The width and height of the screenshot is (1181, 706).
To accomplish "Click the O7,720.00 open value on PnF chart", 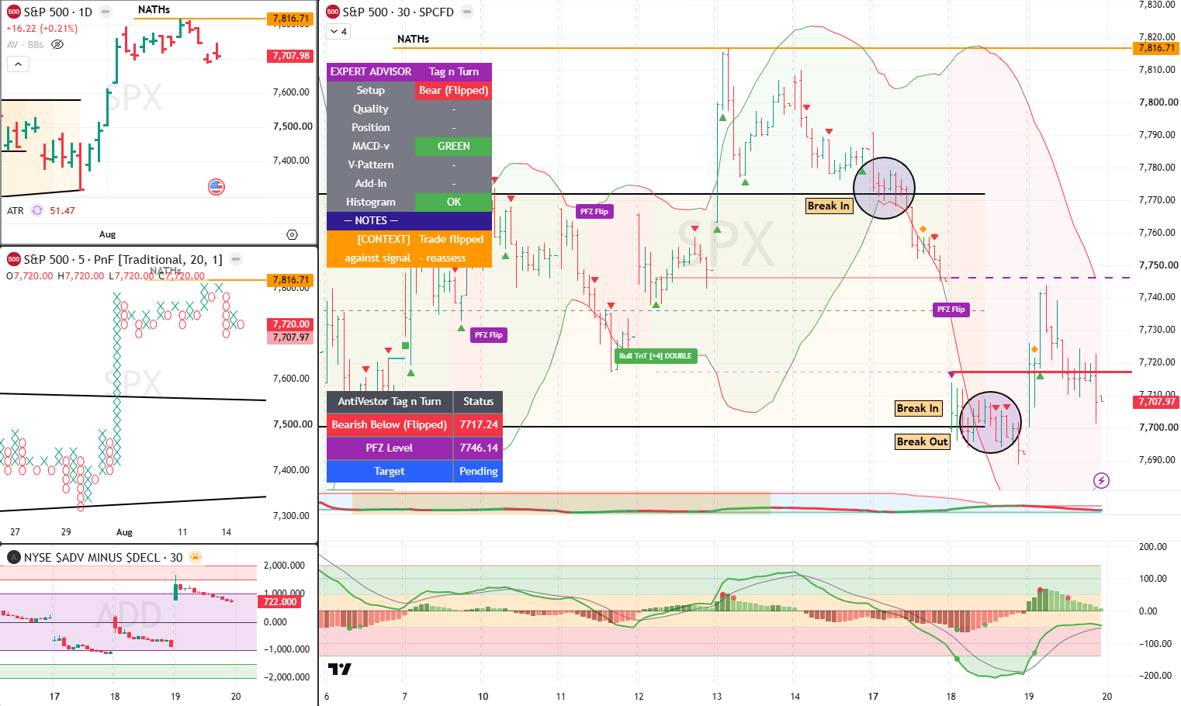I will coord(29,276).
